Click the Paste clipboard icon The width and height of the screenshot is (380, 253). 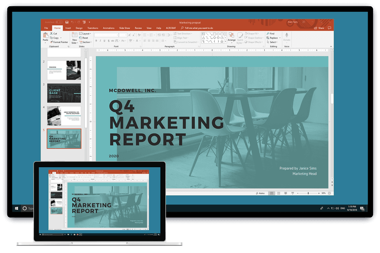tap(45, 36)
